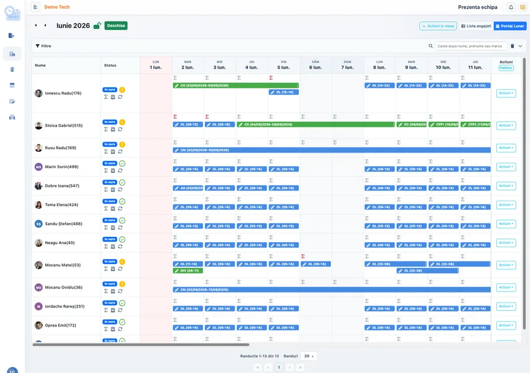Edit INV (06-11) entry for Mocanu Matei
This screenshot has height=373, width=530.
pos(187,271)
